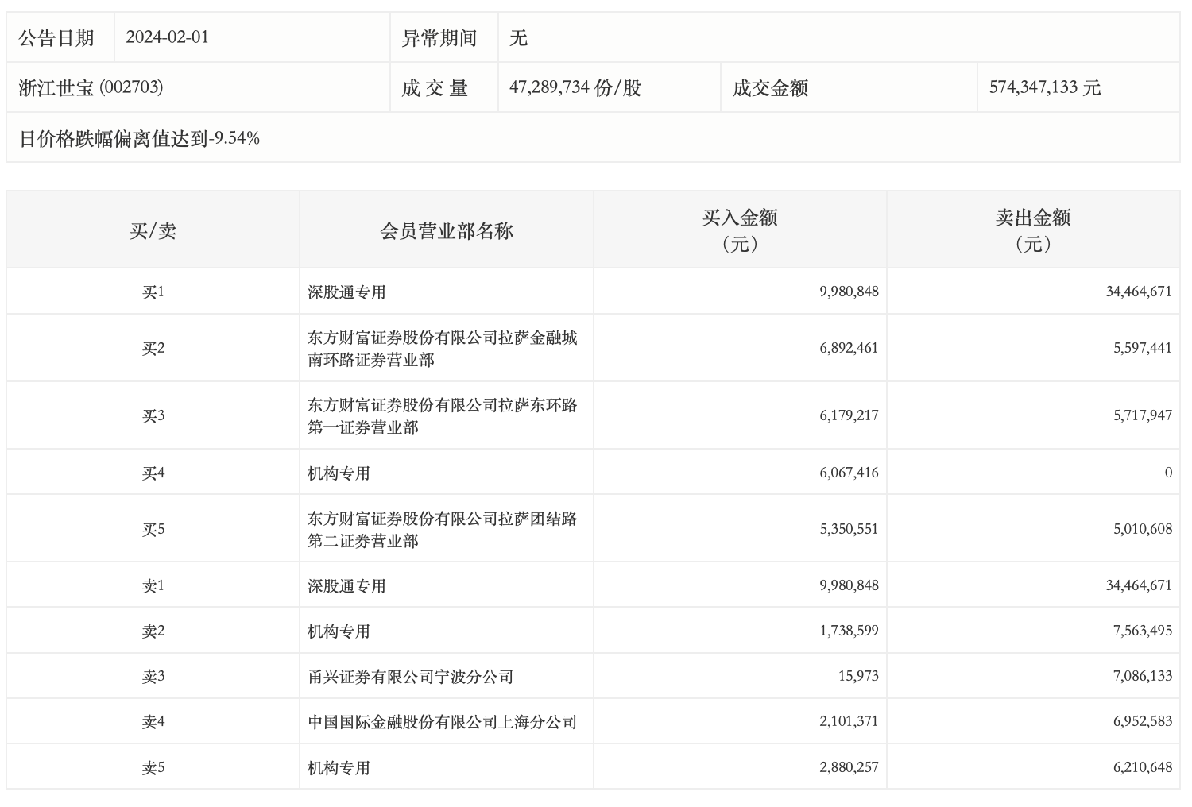
Task: Click the 买4 row label
Action: pyautogui.click(x=153, y=473)
